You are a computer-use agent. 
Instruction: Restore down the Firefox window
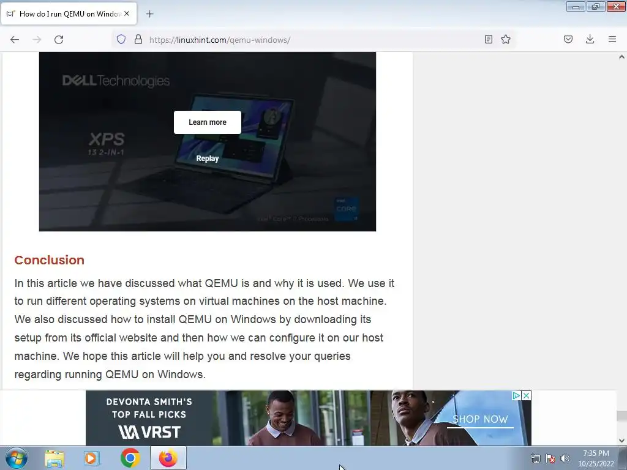click(596, 6)
